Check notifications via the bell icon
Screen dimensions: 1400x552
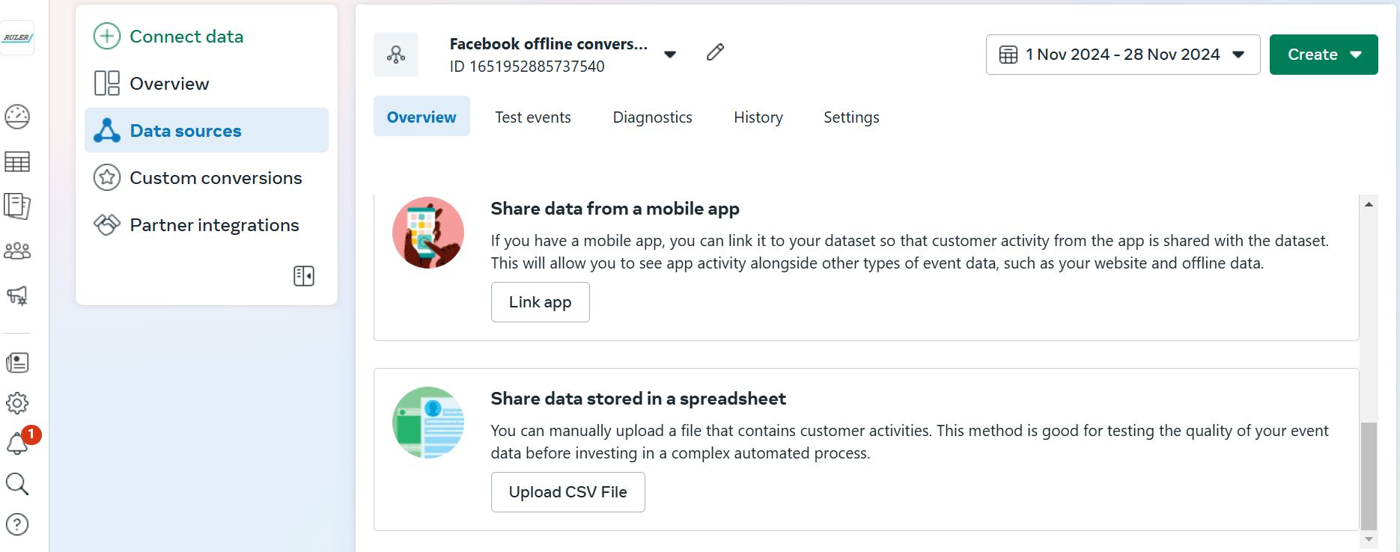[x=17, y=444]
